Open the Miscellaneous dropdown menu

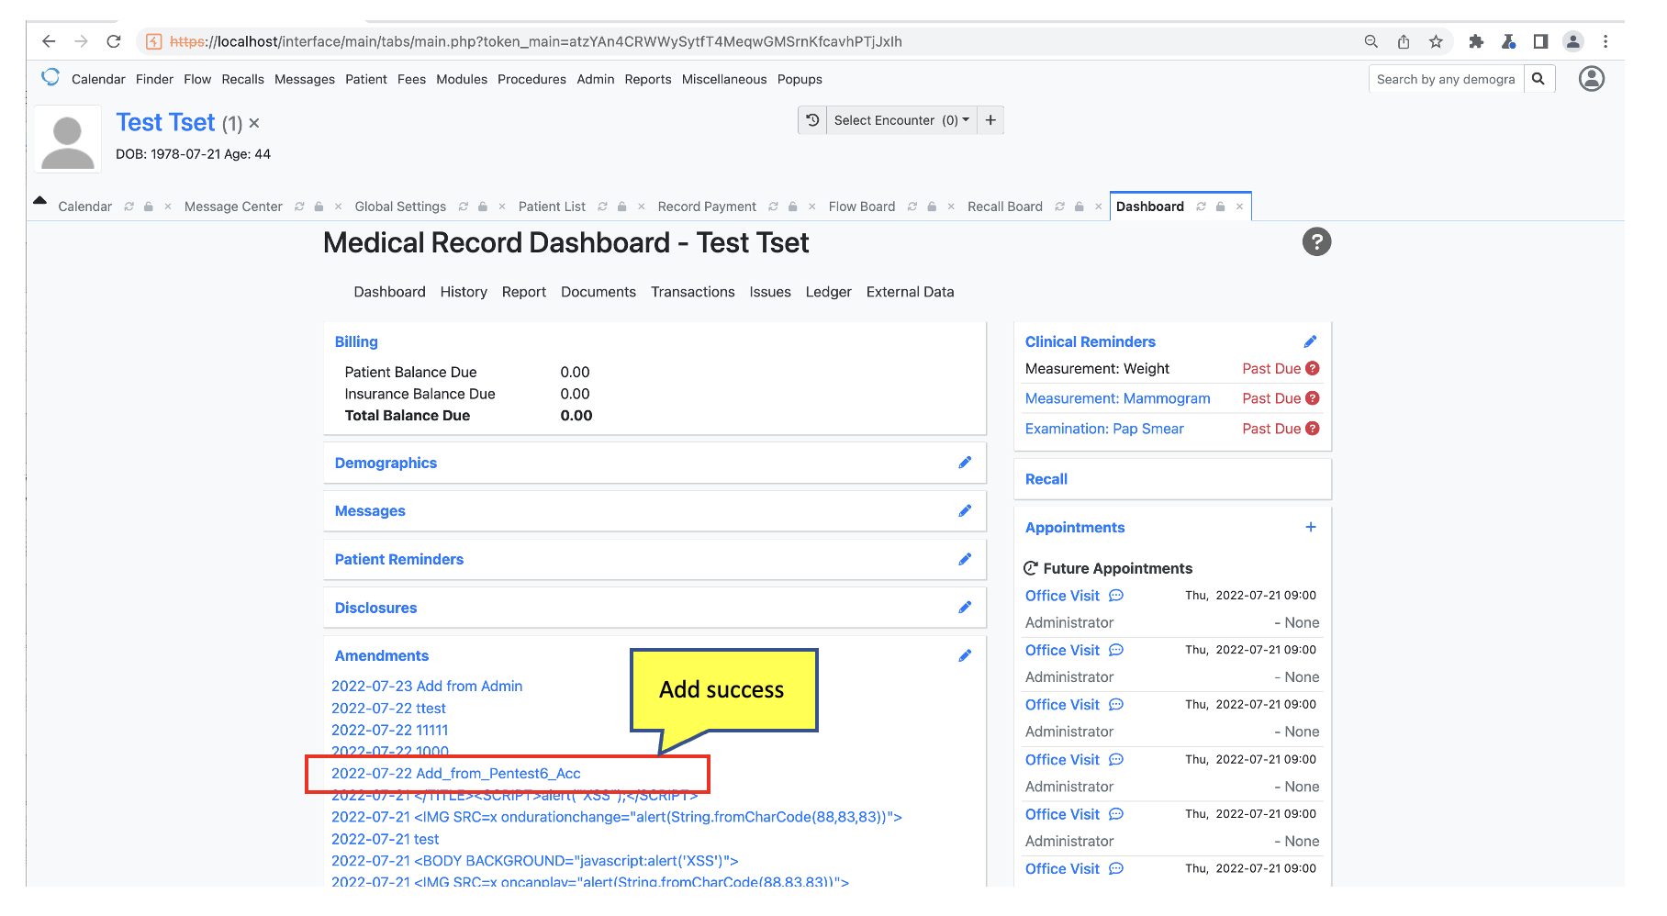point(724,79)
